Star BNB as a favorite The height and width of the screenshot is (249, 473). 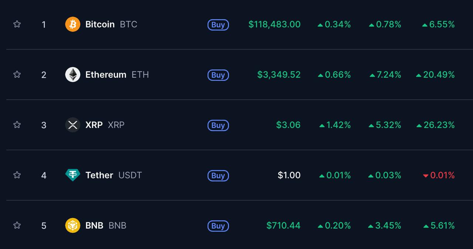click(x=17, y=225)
